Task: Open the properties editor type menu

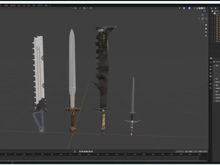Action: tap(211, 58)
